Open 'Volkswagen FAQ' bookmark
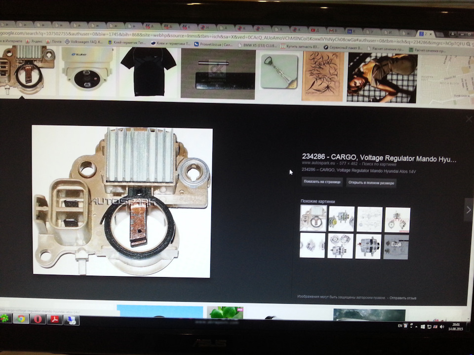Viewport: 474px width, 355px height. 83,41
